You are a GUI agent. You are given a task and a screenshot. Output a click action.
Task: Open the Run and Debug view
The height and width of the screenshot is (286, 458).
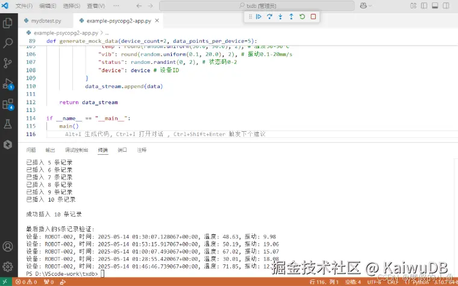(8, 84)
